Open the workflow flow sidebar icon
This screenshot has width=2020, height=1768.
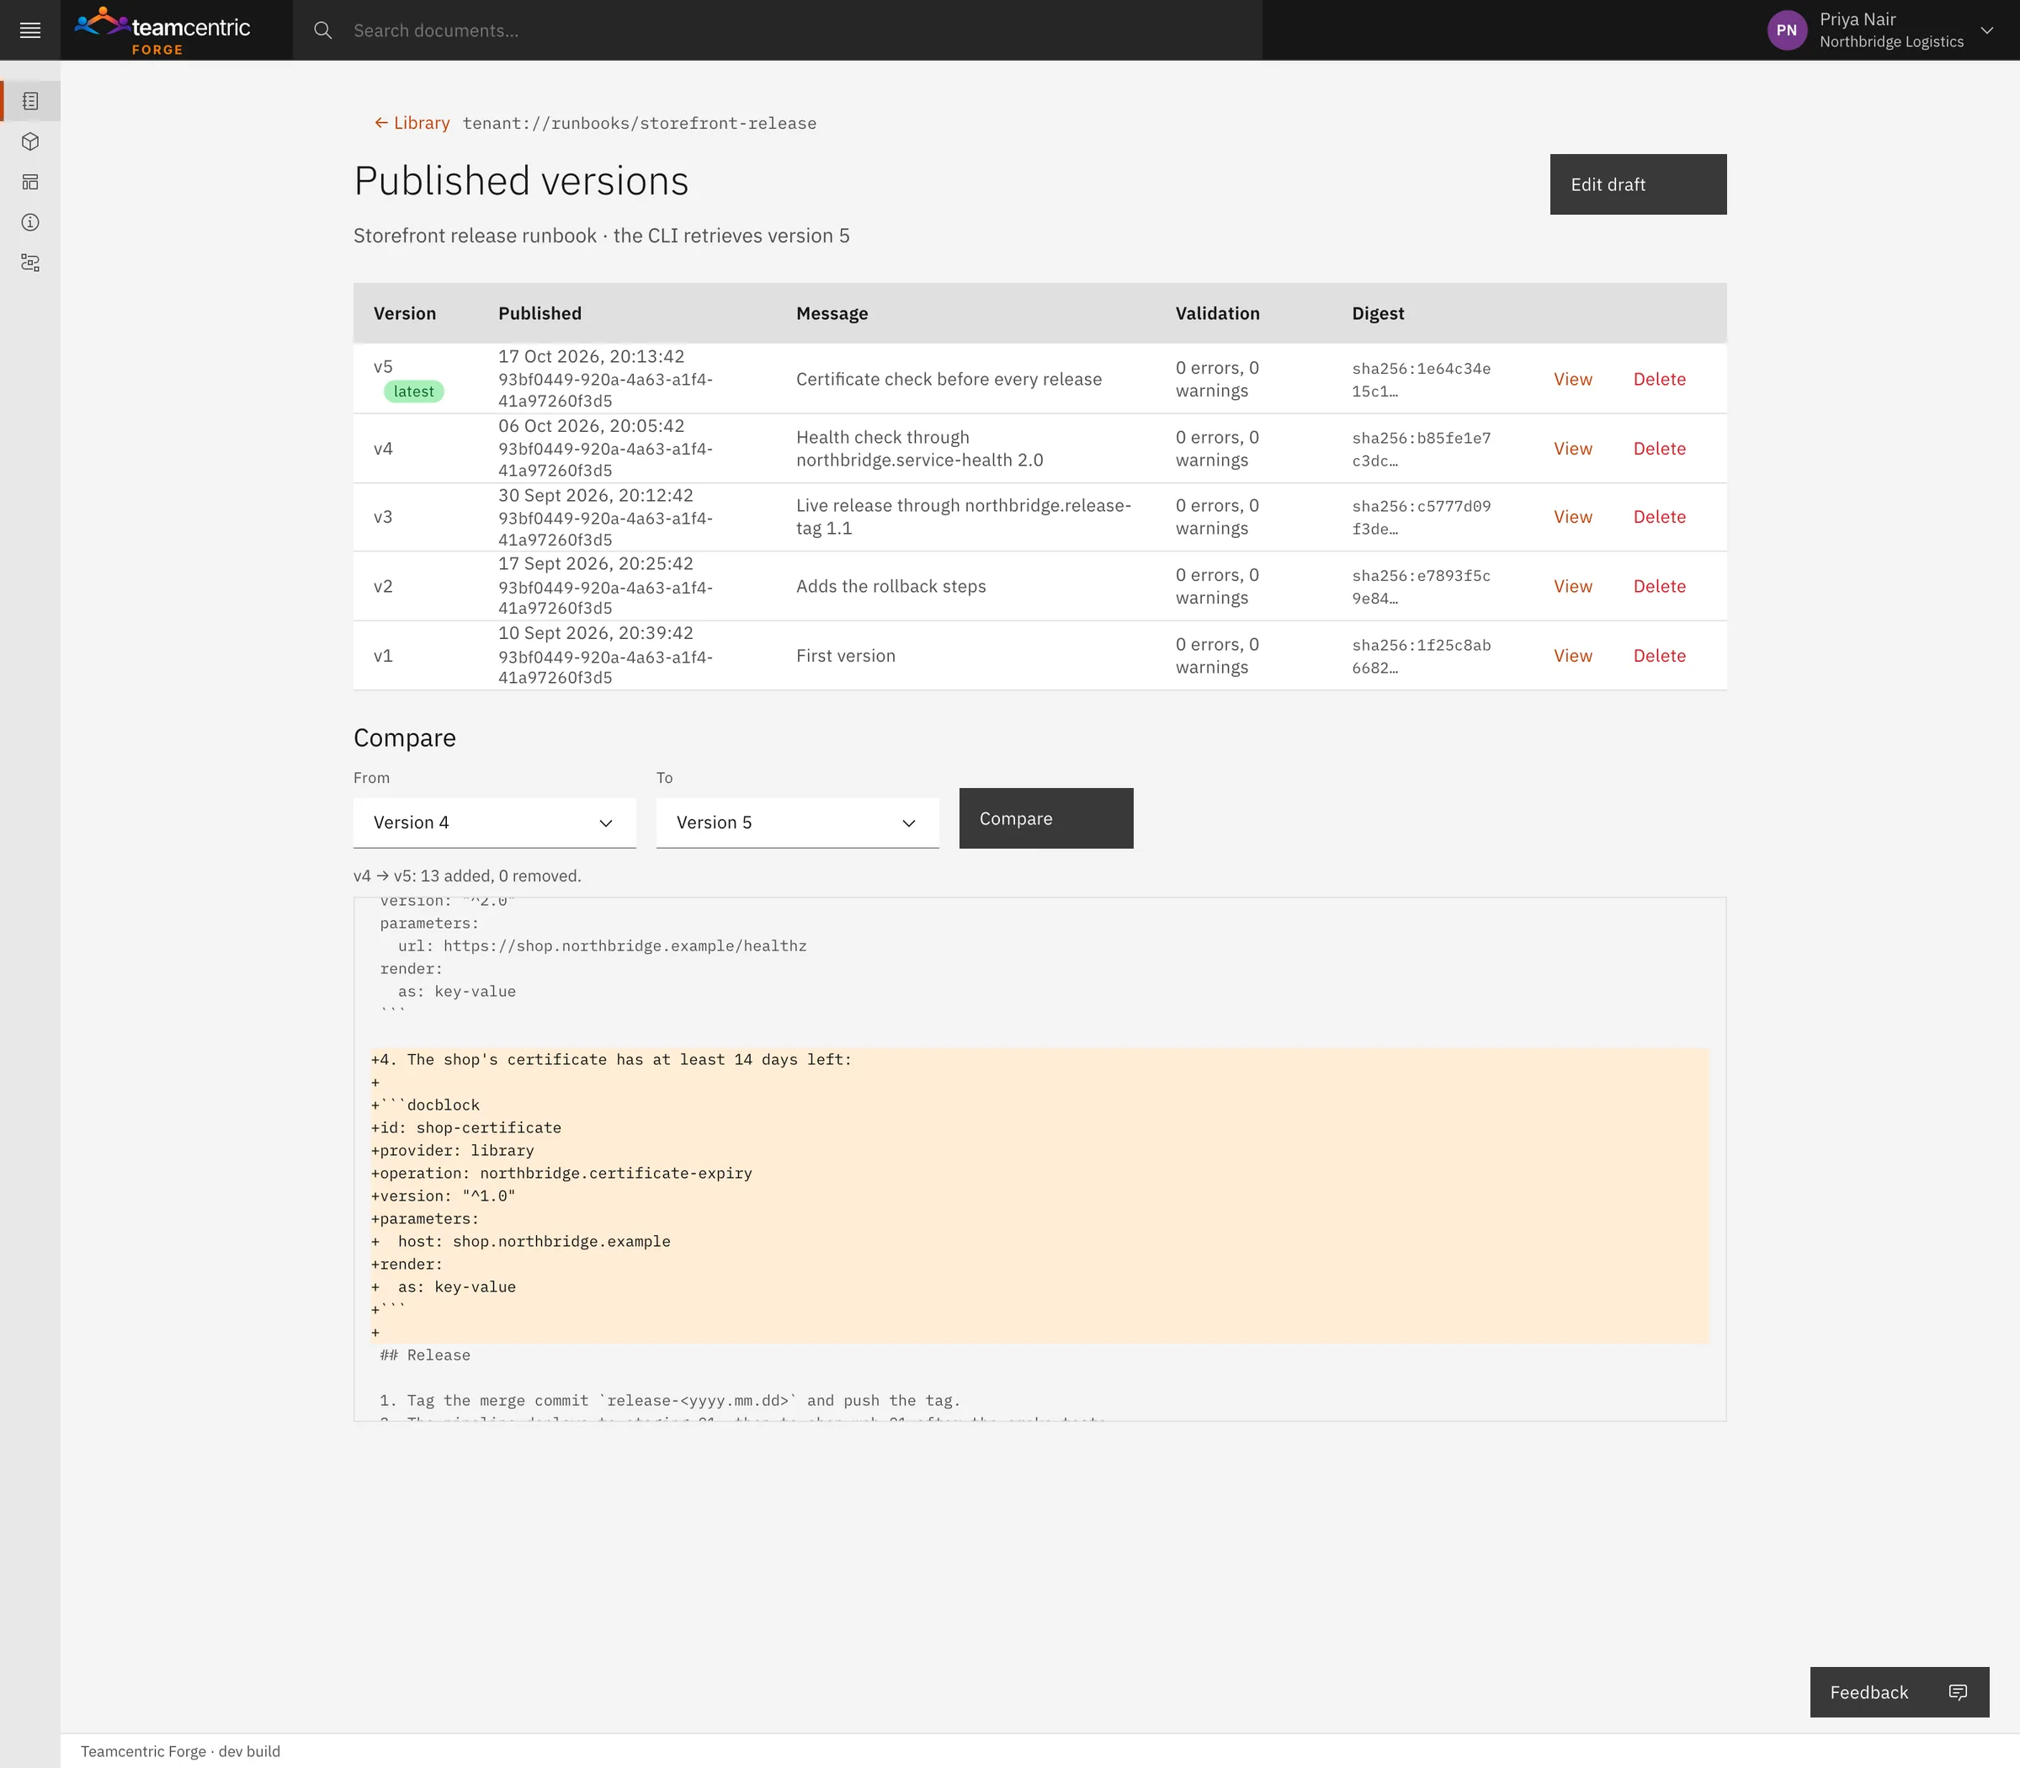point(30,263)
